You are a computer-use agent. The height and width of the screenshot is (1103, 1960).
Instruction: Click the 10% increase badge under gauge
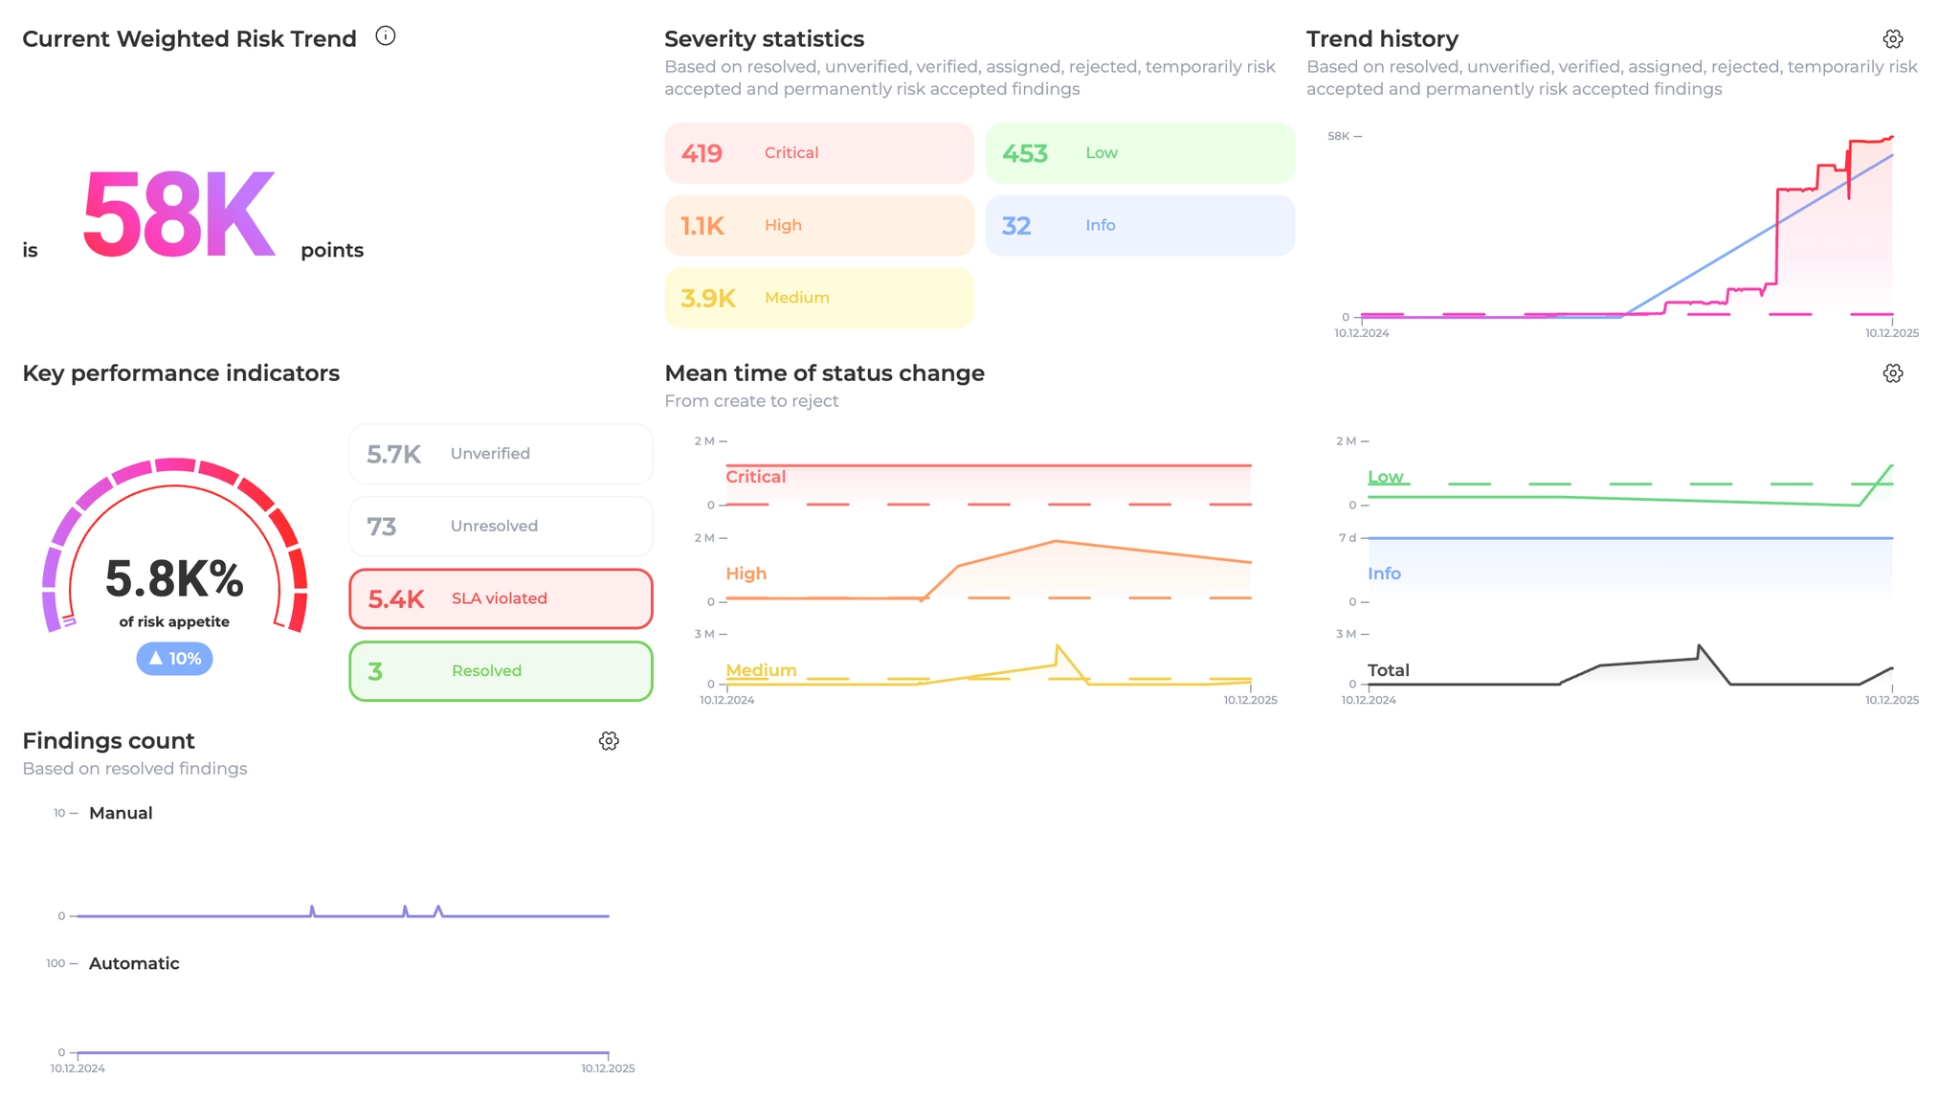tap(174, 659)
